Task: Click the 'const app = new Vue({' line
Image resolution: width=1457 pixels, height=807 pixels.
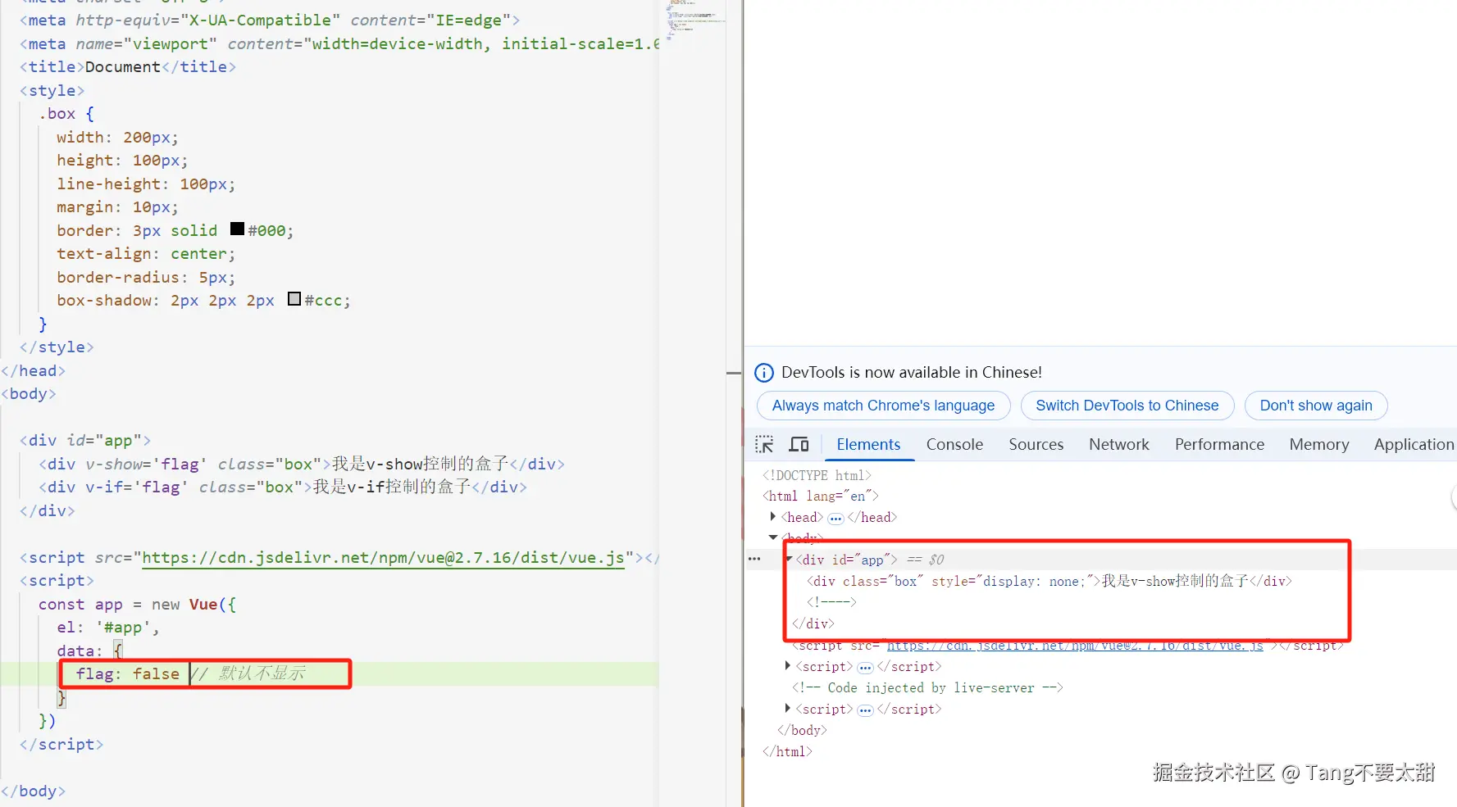Action: click(x=137, y=605)
